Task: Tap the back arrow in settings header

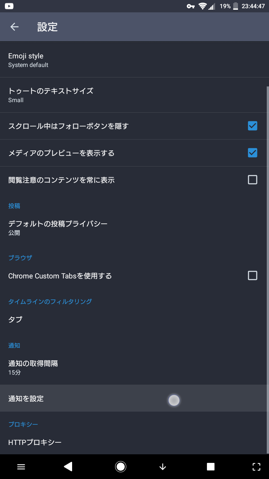Action: point(15,27)
